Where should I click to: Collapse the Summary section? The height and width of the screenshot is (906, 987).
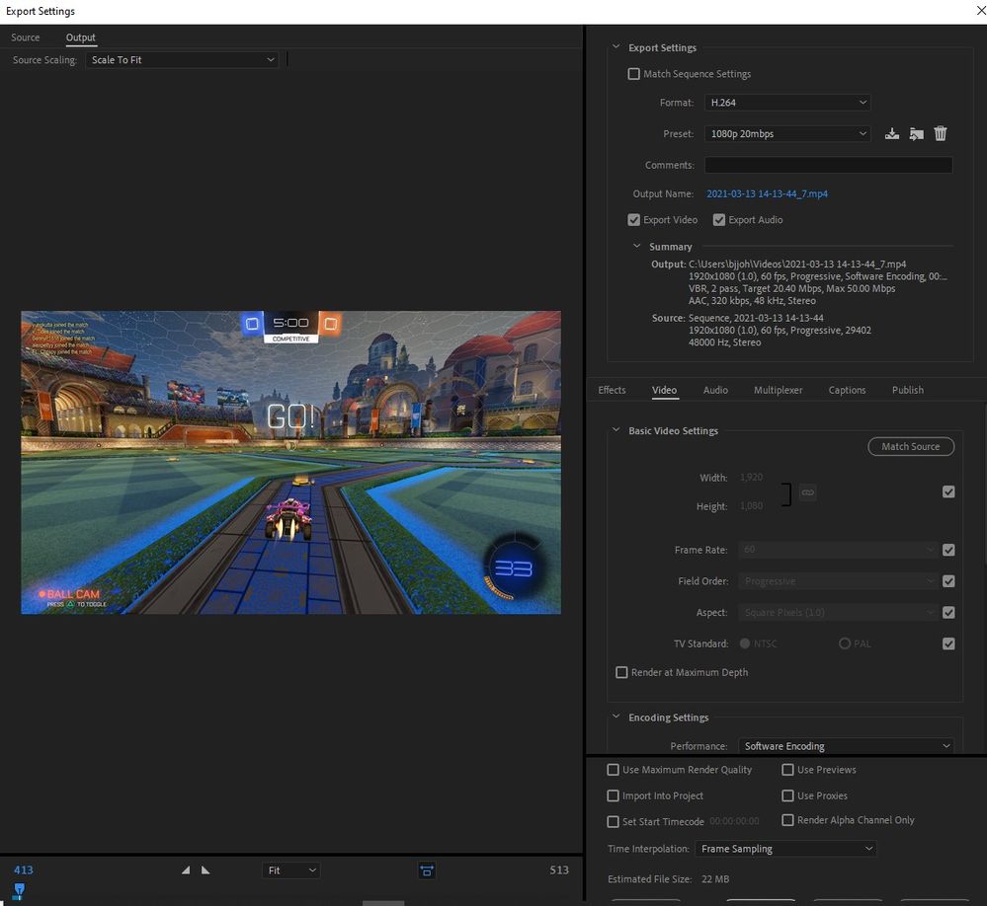point(637,247)
